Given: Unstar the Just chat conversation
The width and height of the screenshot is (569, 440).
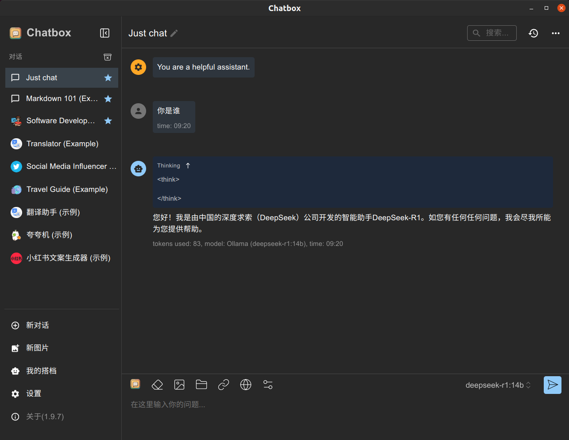Looking at the screenshot, I should [108, 78].
